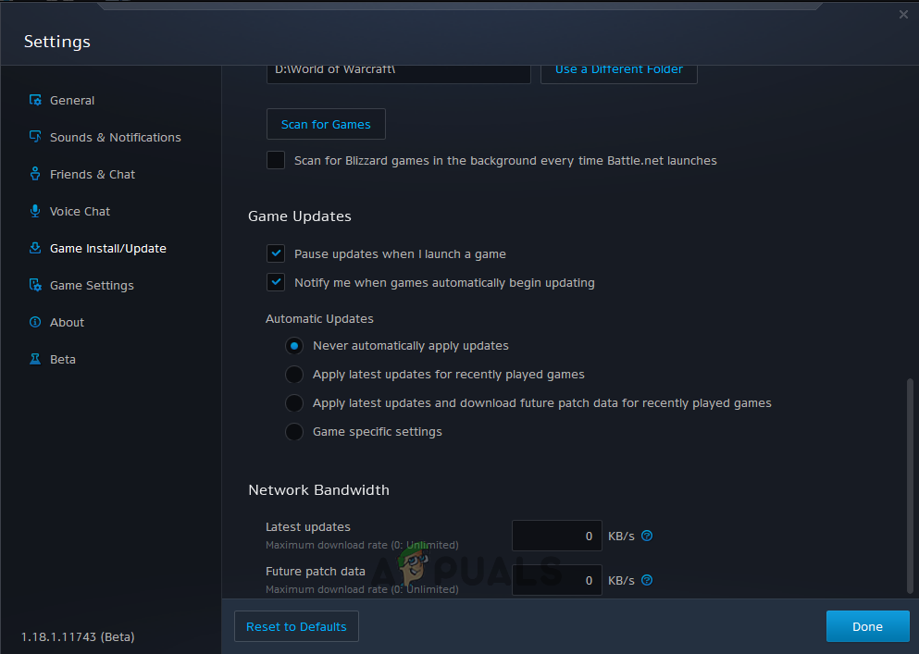
Task: Click the settings panel vertical scrollbar
Action: coord(910,487)
